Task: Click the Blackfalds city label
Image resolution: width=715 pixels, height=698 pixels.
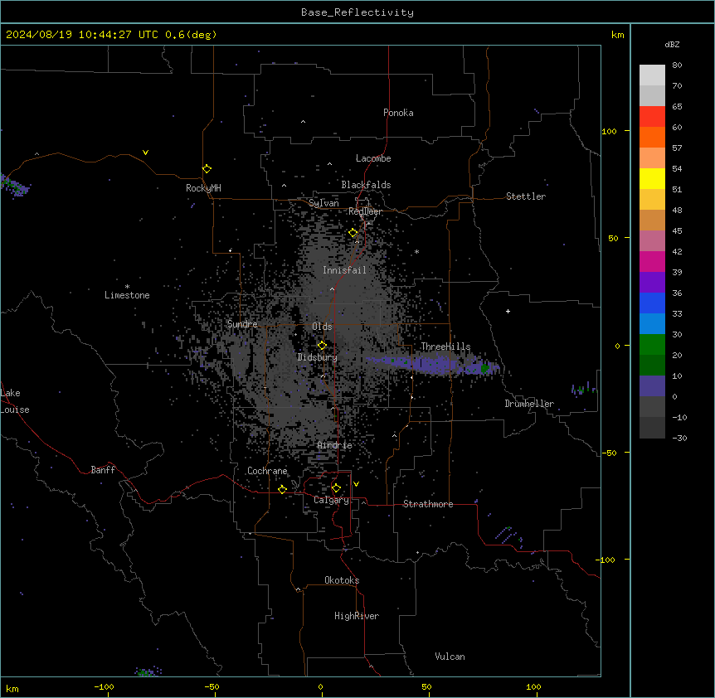Action: (366, 185)
